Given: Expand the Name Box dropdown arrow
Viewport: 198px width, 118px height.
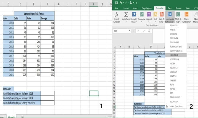Looking at the screenshot, I should pos(129,31).
